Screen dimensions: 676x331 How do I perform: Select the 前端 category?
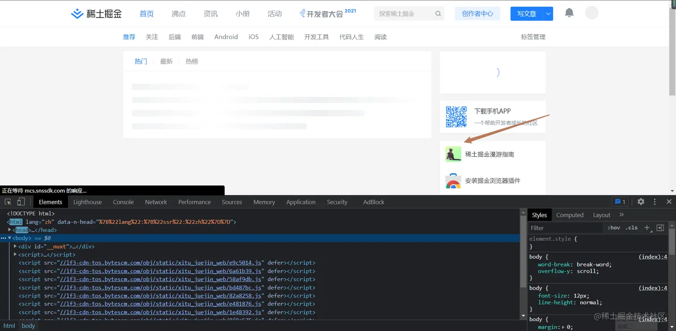tap(198, 37)
